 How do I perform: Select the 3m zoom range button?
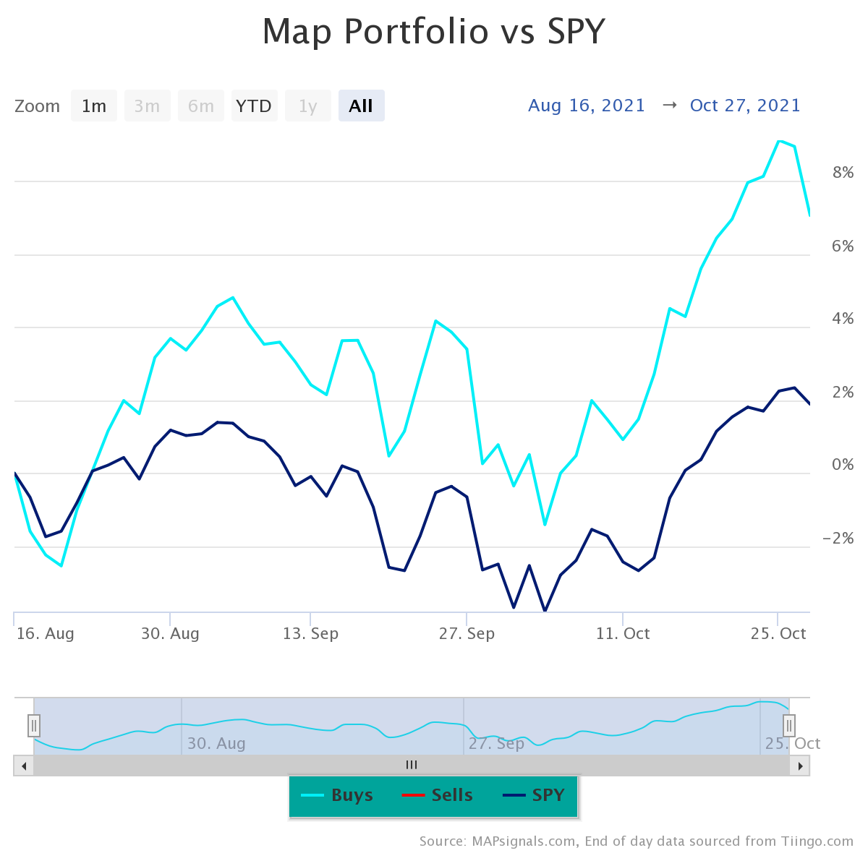coord(148,106)
